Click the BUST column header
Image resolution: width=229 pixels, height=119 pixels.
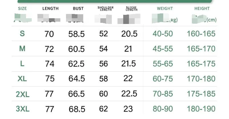pos(78,9)
